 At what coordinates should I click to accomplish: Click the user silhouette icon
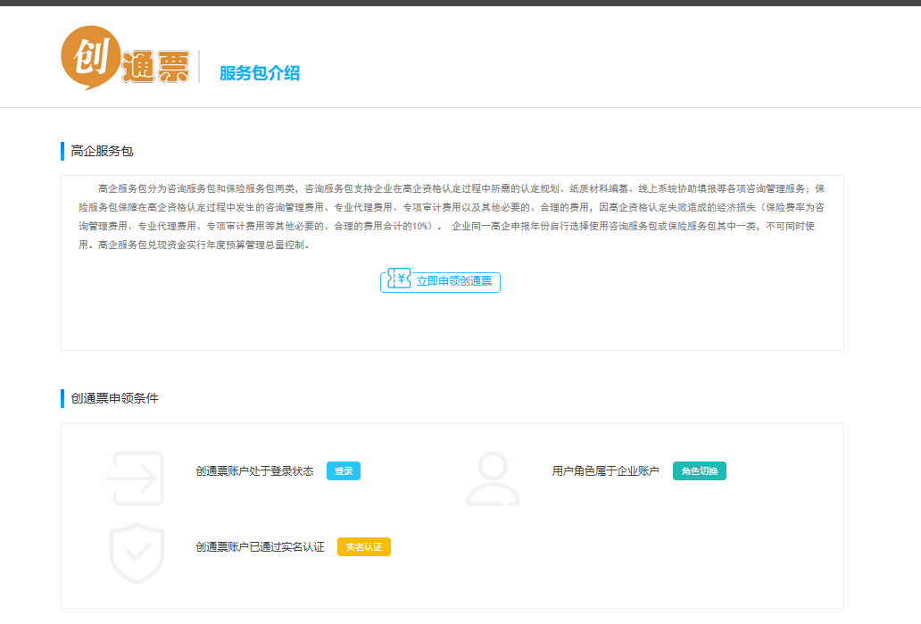point(493,478)
